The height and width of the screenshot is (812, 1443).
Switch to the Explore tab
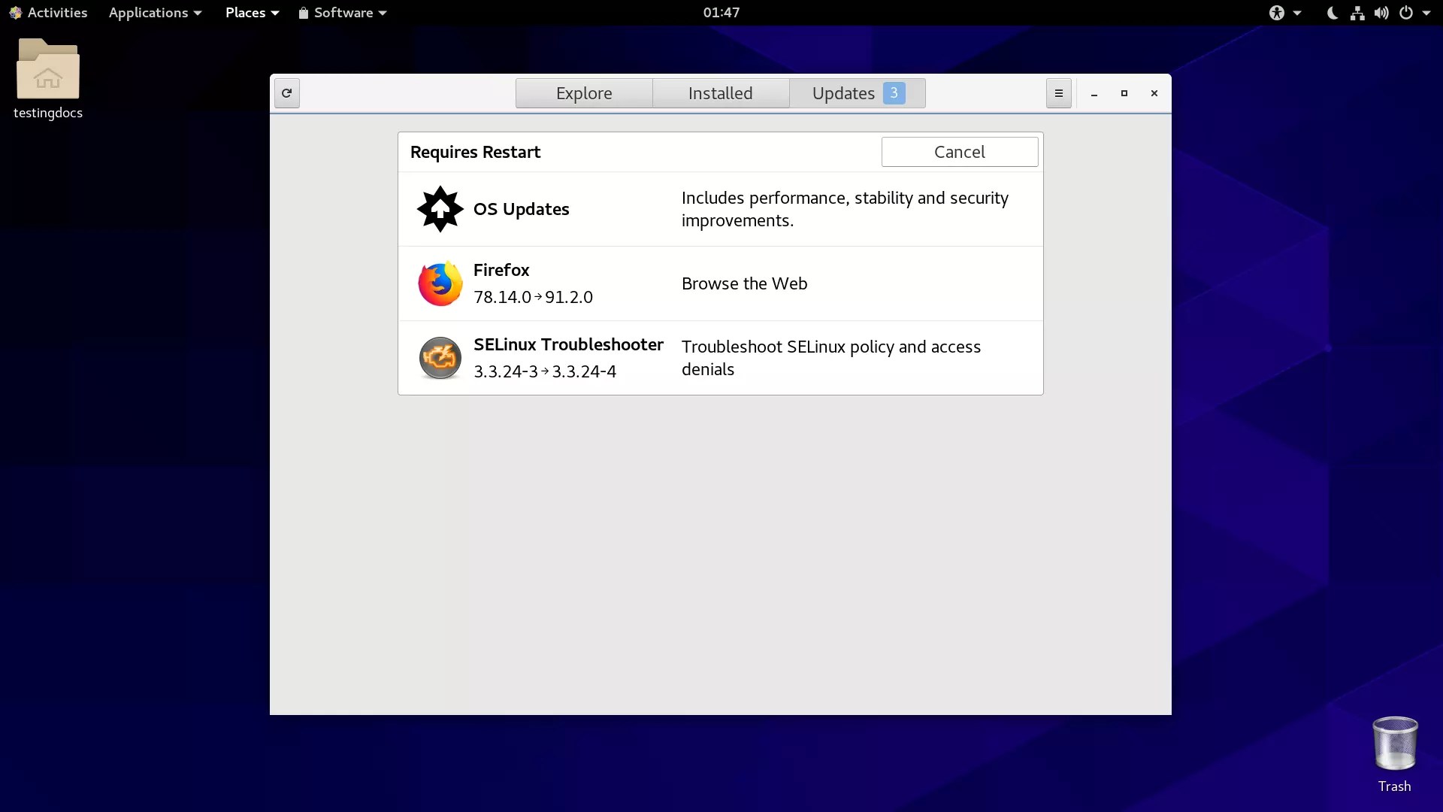click(584, 92)
